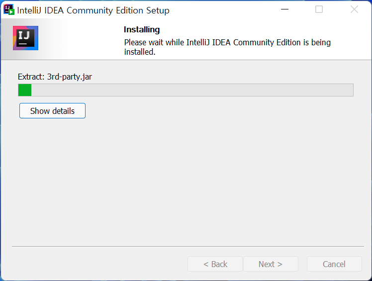Show details of the installation
Image resolution: width=372 pixels, height=281 pixels.
click(x=52, y=111)
